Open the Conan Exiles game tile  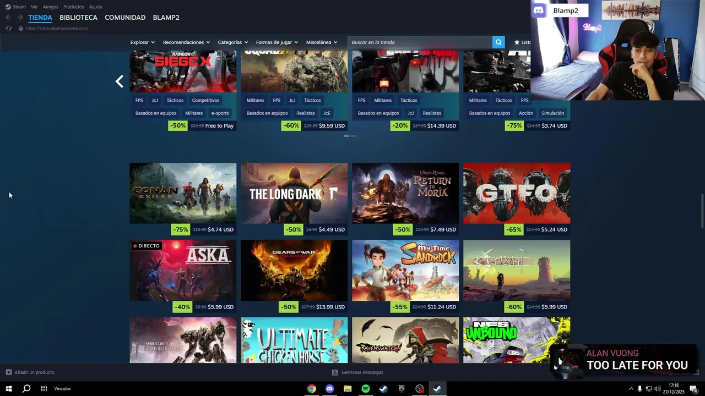[183, 193]
